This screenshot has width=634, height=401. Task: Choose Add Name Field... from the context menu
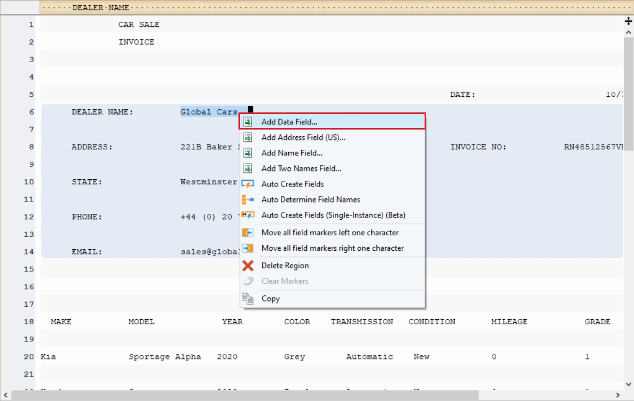pyautogui.click(x=292, y=153)
